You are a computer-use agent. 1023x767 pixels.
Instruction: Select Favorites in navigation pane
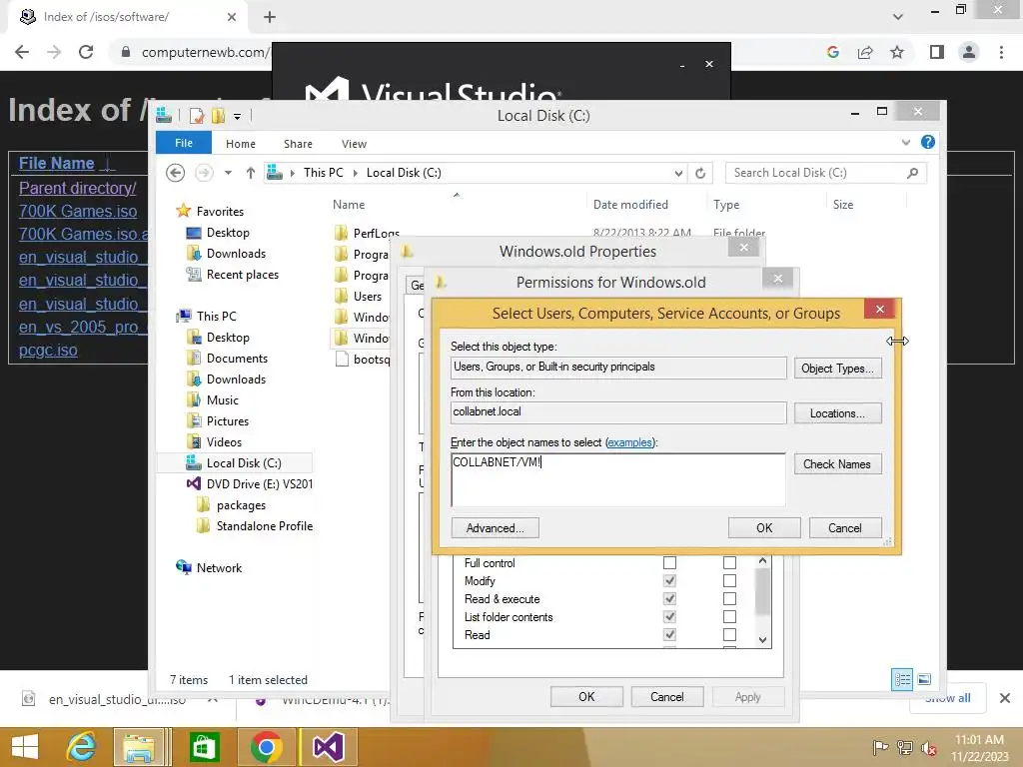(x=220, y=212)
